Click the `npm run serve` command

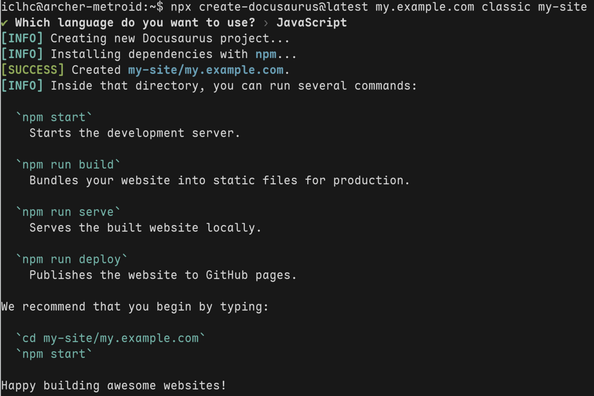(x=68, y=212)
